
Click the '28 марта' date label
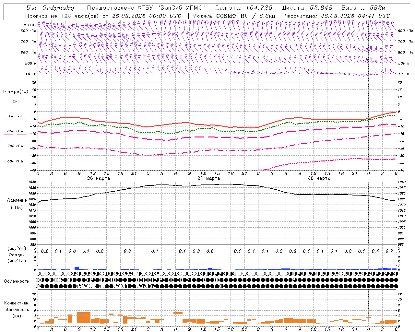coord(319,178)
